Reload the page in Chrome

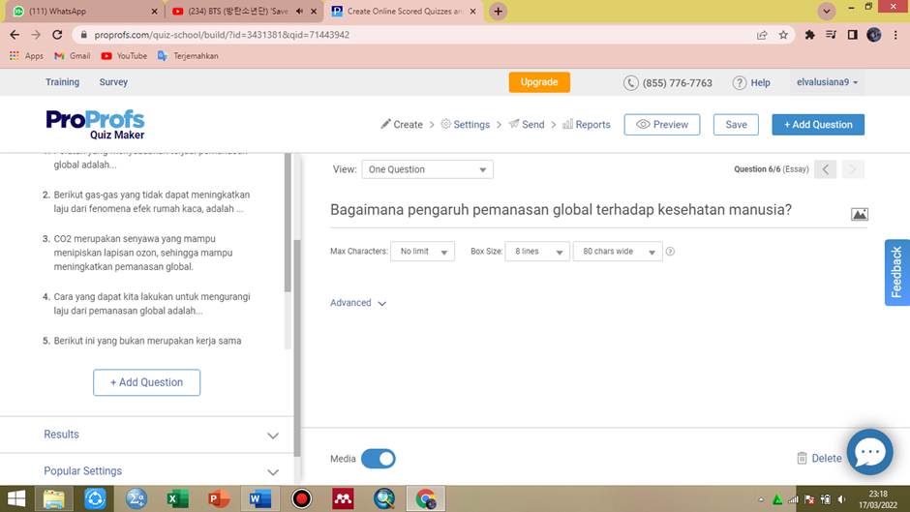pos(57,35)
